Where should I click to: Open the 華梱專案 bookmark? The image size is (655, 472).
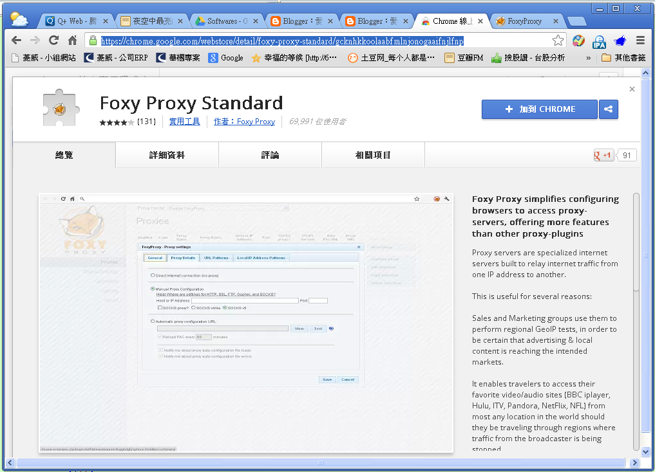pos(178,57)
